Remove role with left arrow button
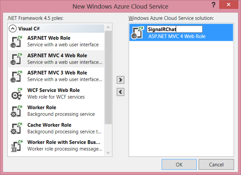The height and width of the screenshot is (175, 241). click(x=121, y=92)
